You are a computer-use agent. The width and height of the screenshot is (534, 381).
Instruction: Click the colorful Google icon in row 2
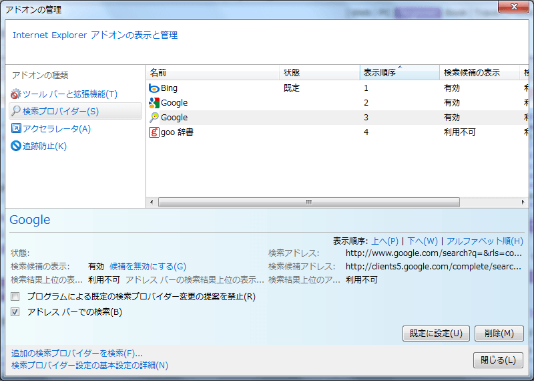click(154, 103)
